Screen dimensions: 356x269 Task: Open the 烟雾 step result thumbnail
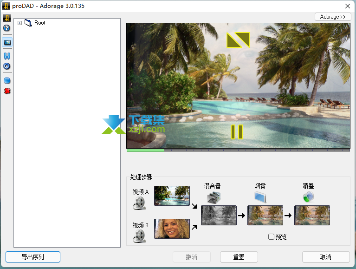tap(265, 216)
